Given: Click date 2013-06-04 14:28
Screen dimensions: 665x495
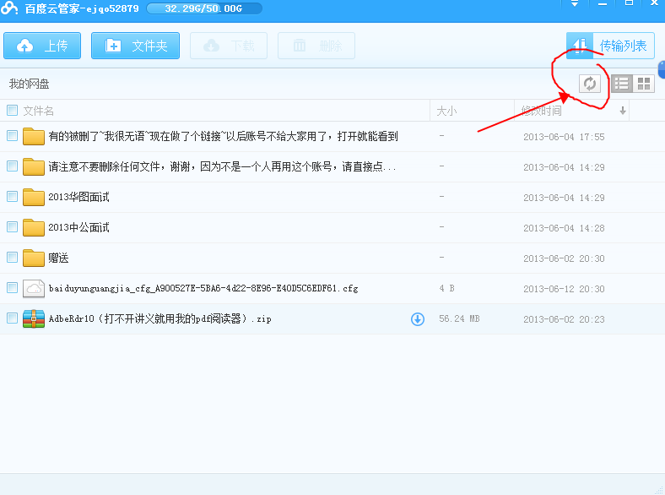Looking at the screenshot, I should [564, 228].
